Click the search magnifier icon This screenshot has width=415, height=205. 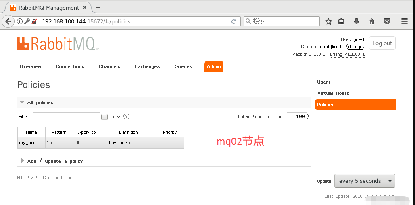248,21
